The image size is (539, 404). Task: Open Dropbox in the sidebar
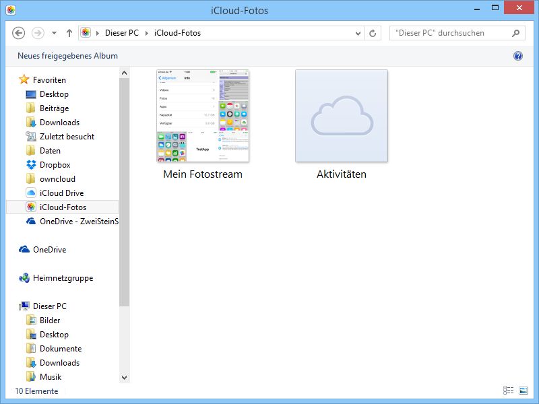[x=55, y=164]
